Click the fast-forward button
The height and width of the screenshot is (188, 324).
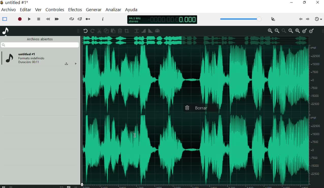point(57,19)
